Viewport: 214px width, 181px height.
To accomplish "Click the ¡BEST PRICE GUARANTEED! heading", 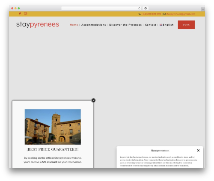I will pyautogui.click(x=53, y=149).
